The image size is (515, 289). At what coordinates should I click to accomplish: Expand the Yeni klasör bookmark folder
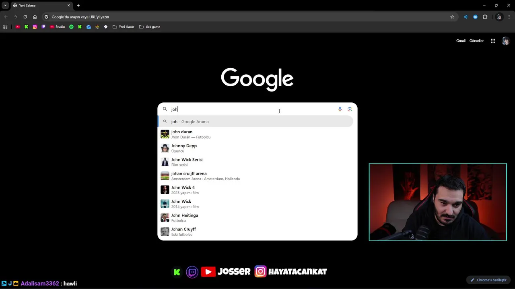point(124,27)
